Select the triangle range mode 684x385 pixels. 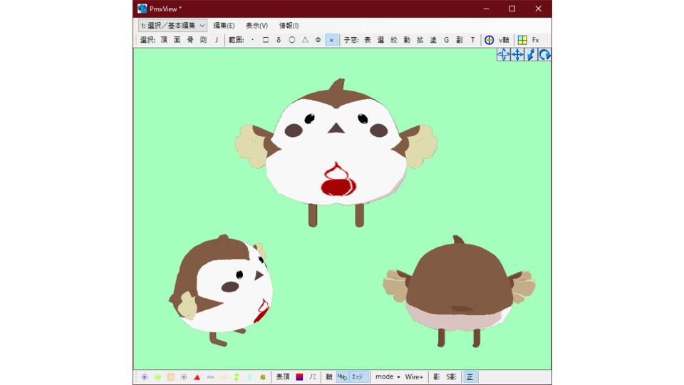[x=305, y=40]
